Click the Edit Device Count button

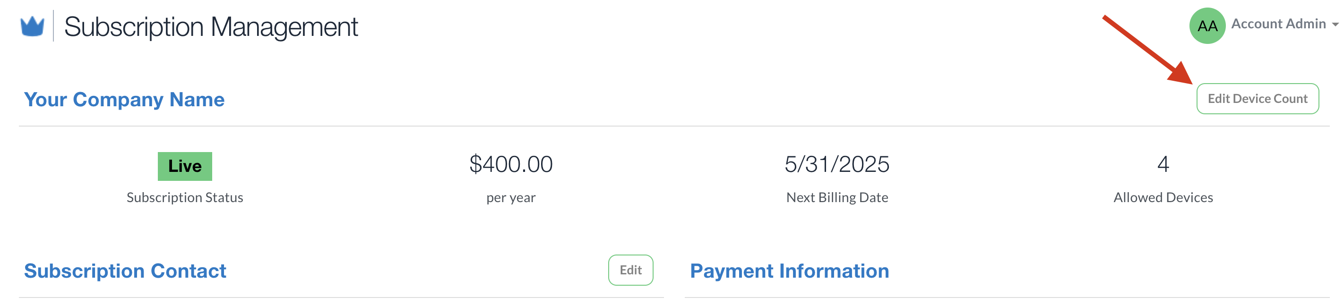[x=1258, y=99]
